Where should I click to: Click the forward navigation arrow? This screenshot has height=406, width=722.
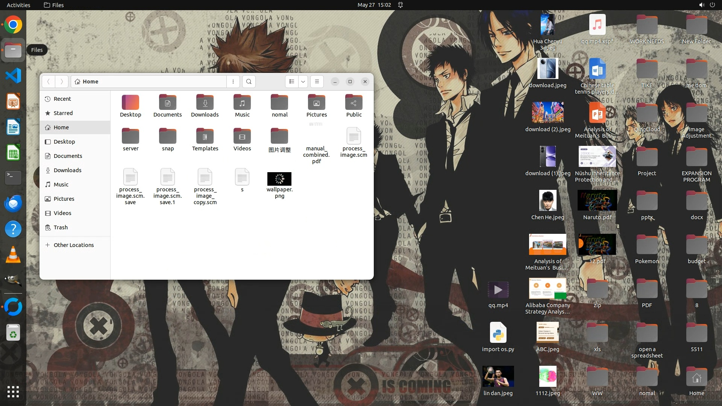[62, 82]
